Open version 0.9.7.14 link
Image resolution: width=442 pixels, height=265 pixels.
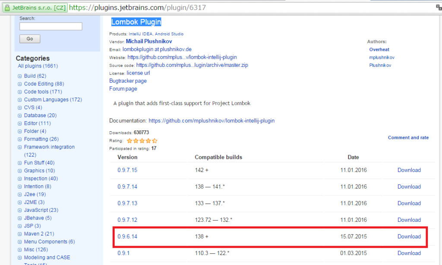point(127,186)
